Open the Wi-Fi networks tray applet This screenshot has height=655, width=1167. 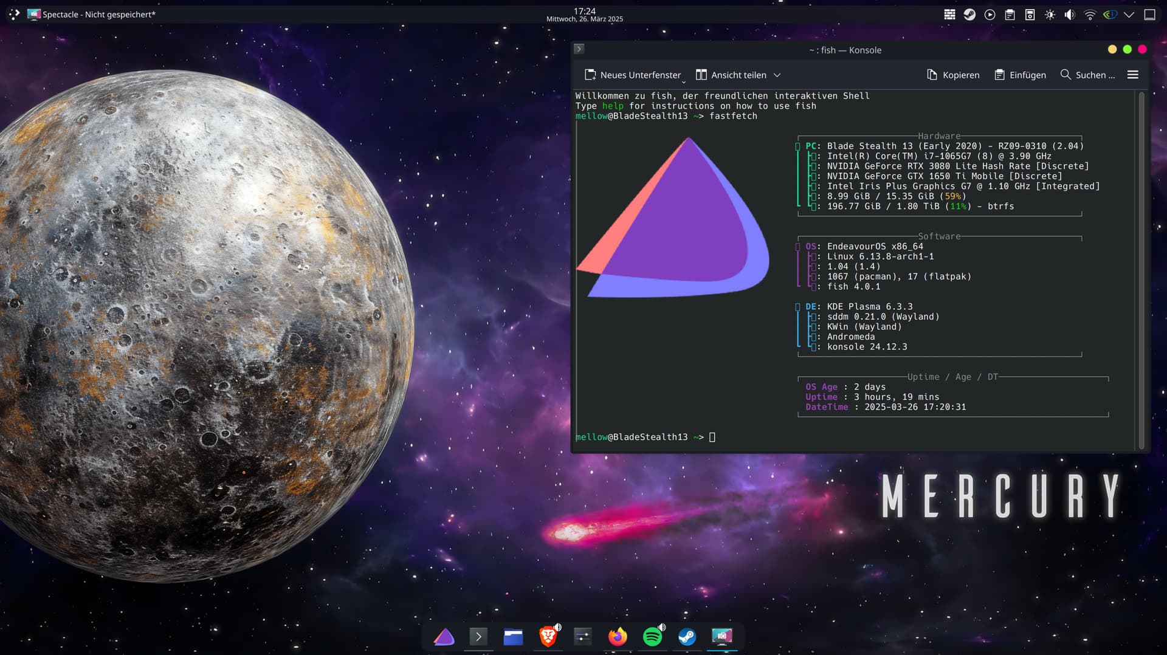[1090, 15]
